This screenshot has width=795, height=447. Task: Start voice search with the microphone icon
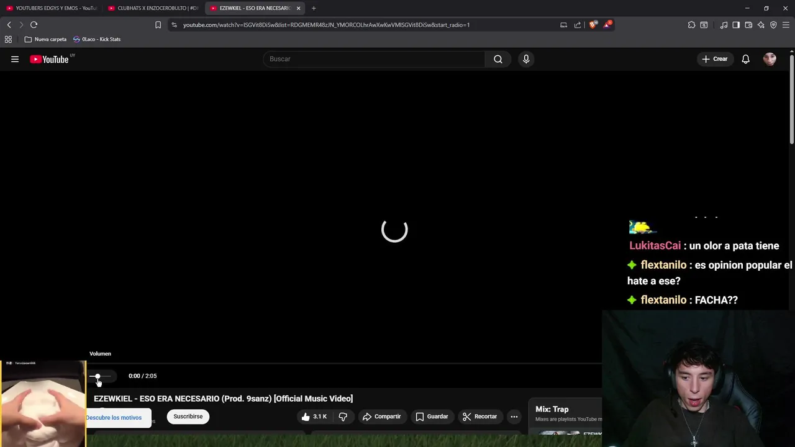[526, 59]
